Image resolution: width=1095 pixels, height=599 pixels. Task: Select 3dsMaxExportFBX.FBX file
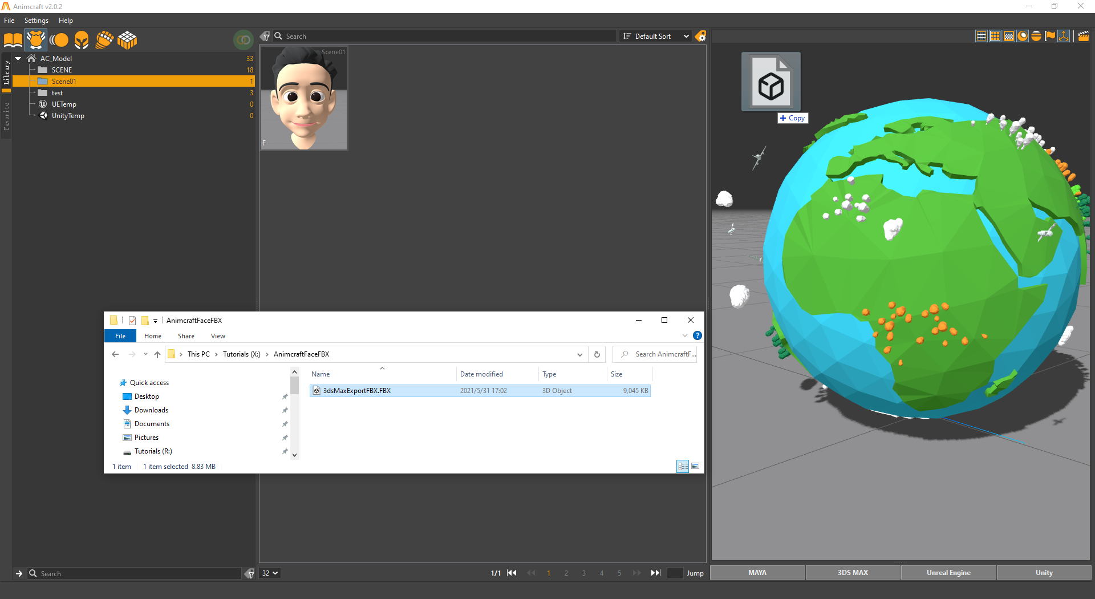click(480, 391)
